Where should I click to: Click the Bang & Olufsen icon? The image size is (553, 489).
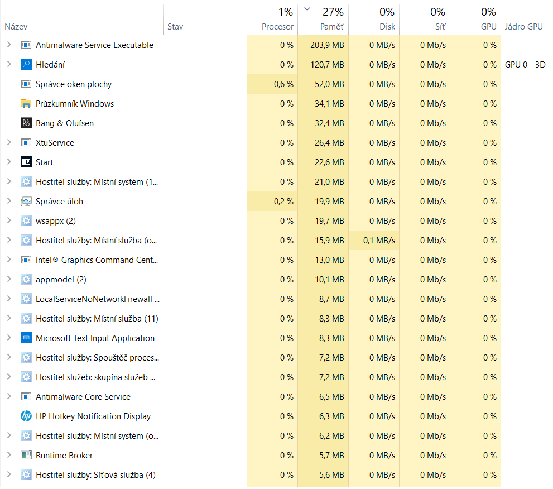pos(26,123)
